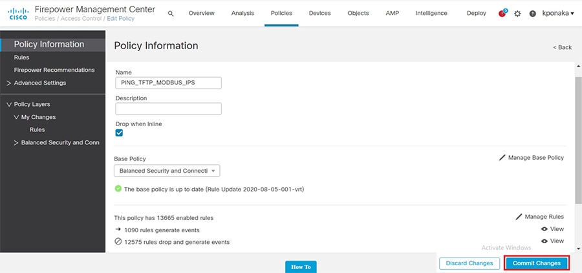Open the kponaka user menu
The height and width of the screenshot is (273, 582).
click(x=558, y=14)
